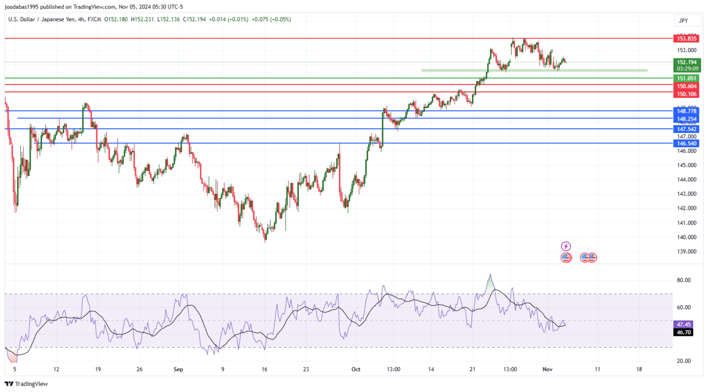
Task: Click the L152.136 low value
Action: [x=169, y=19]
